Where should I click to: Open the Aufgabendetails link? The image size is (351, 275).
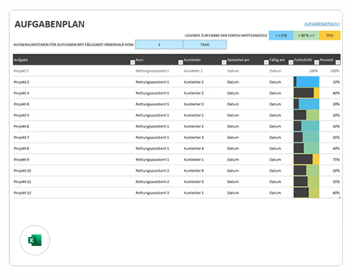pyautogui.click(x=322, y=24)
